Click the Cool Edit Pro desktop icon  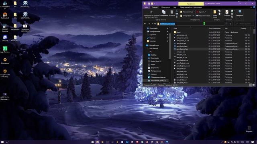pos(5,5)
